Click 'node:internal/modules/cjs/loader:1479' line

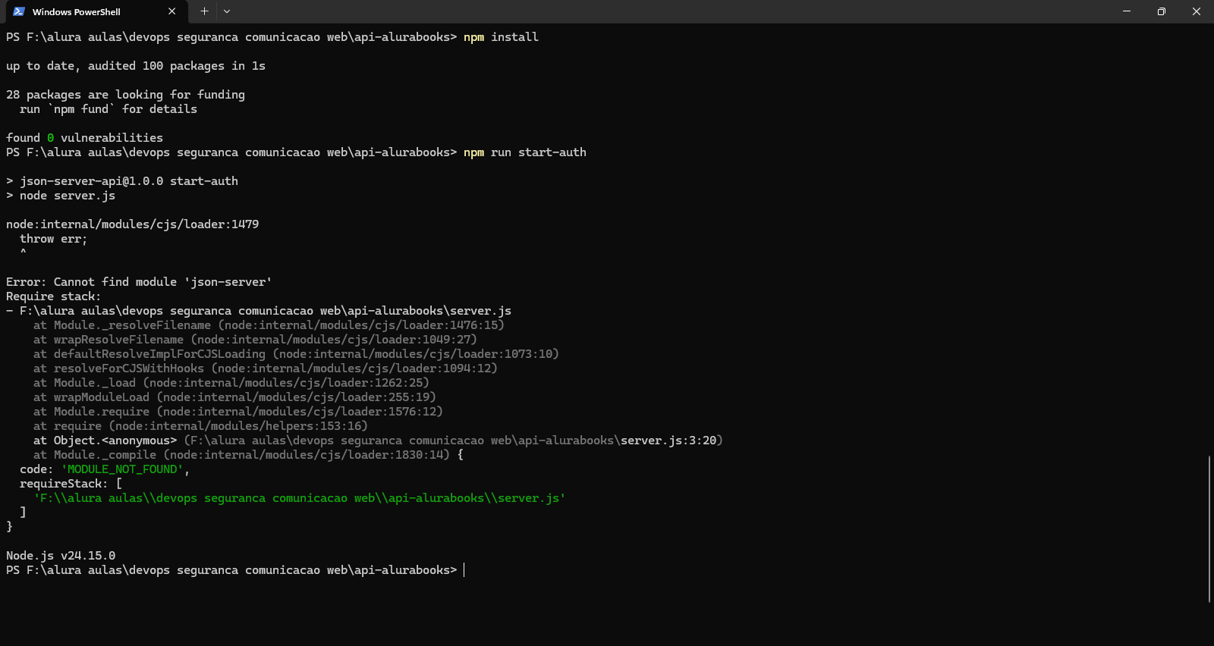click(x=133, y=224)
